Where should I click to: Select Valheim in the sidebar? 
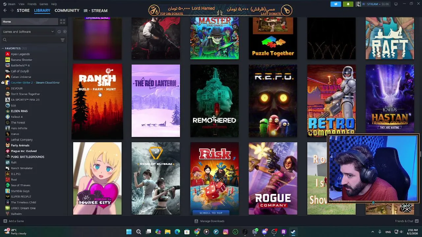16,214
